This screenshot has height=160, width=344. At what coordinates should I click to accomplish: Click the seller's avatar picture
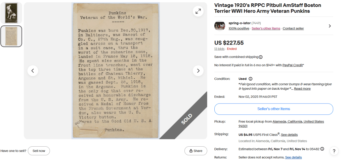220,26
